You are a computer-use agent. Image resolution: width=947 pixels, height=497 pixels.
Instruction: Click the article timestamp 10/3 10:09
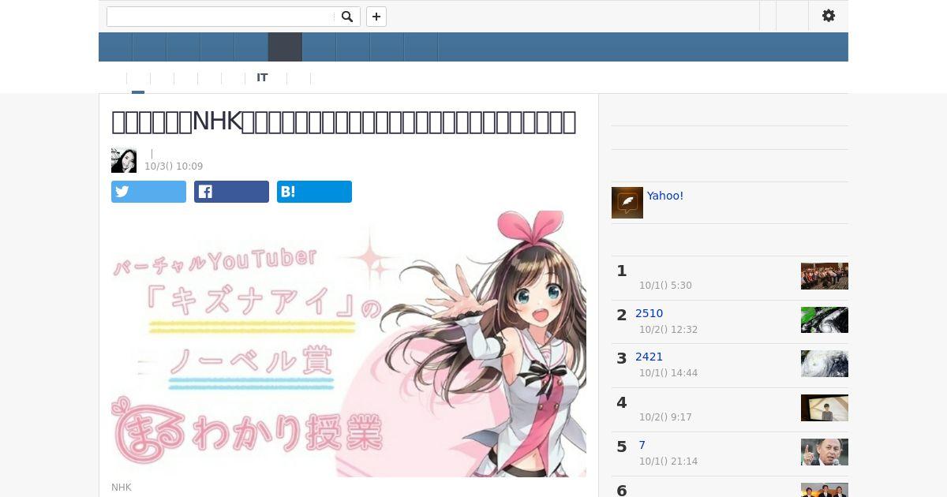point(174,166)
